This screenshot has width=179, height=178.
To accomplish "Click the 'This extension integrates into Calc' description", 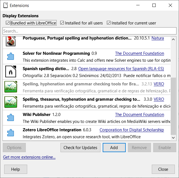I will pyautogui.click(x=97, y=60).
